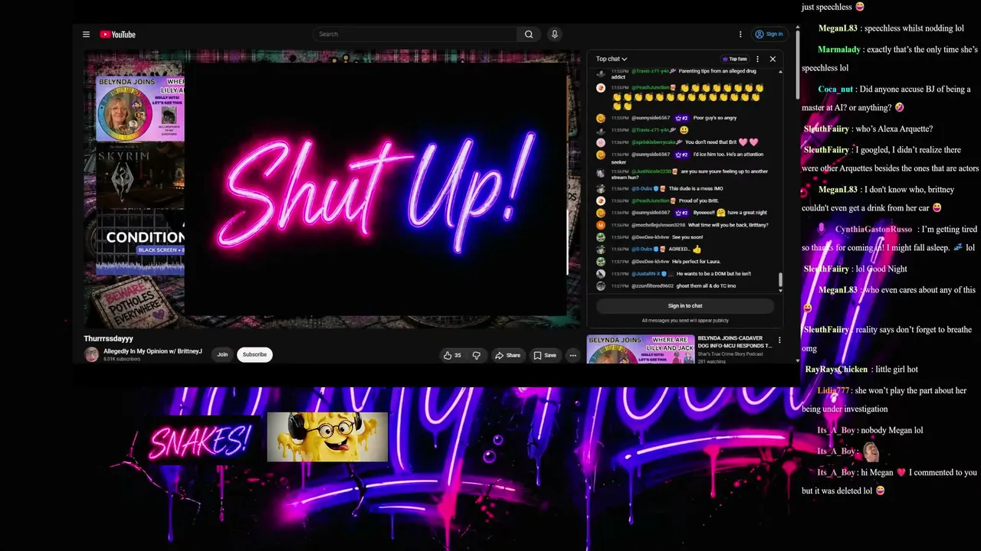Open more actions menu below video
Viewport: 981px width, 551px height.
[x=573, y=355]
